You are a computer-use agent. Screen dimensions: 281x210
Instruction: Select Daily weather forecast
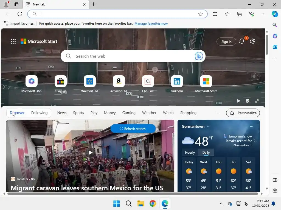click(x=206, y=153)
